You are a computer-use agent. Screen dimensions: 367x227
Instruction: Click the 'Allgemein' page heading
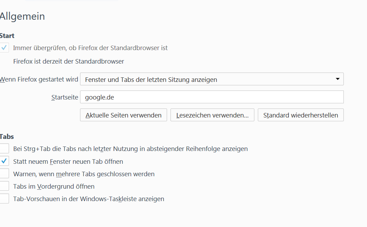pyautogui.click(x=22, y=16)
